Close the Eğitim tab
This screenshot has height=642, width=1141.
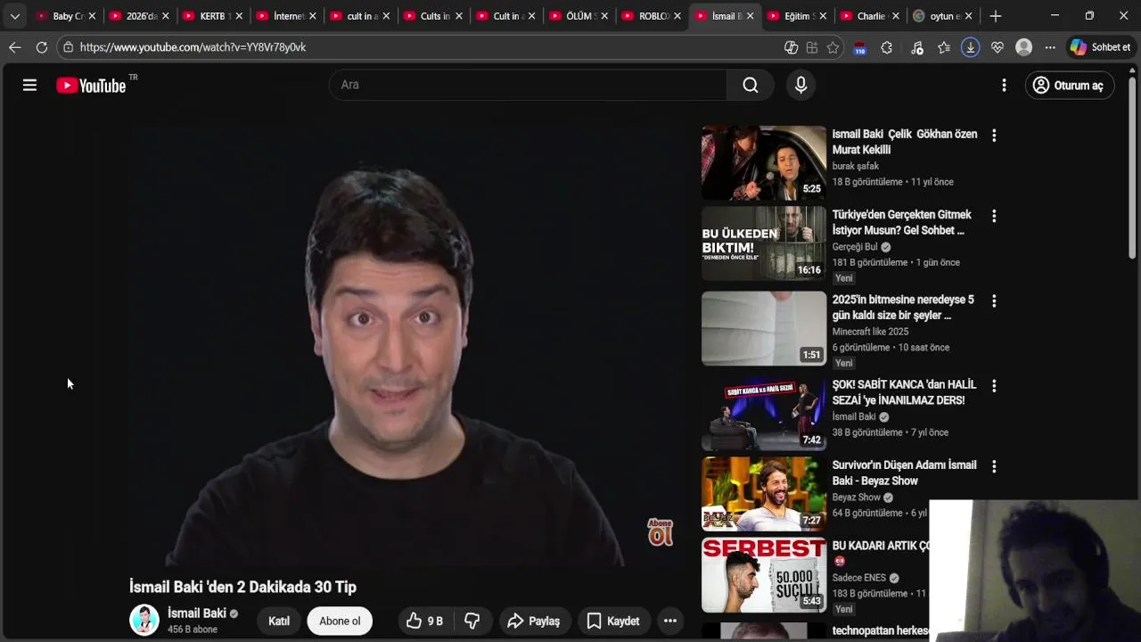point(823,16)
